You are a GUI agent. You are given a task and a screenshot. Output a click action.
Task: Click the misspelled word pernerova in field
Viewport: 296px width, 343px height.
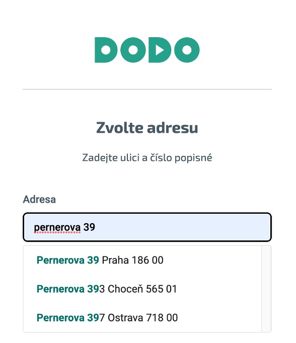click(57, 227)
